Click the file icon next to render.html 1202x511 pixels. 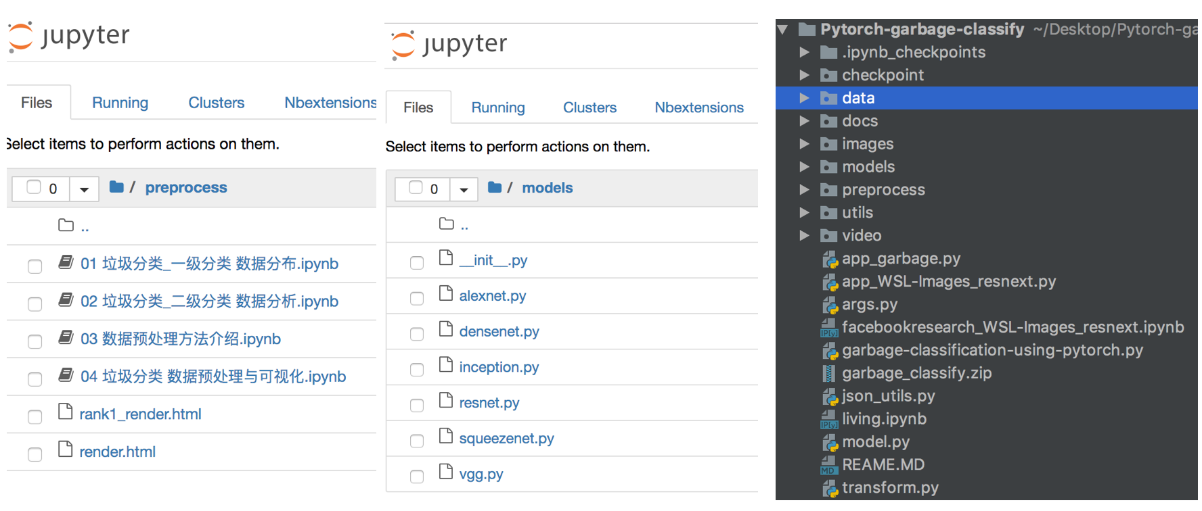pos(66,449)
